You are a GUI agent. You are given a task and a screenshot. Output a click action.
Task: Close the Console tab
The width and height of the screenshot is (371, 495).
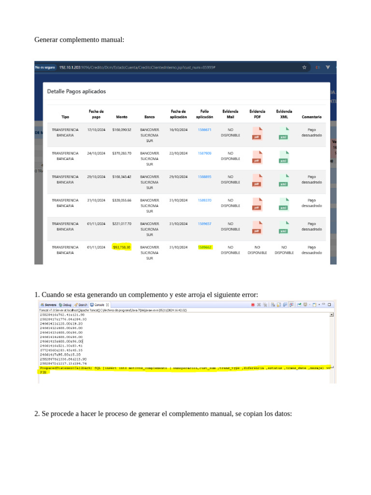tap(108, 305)
